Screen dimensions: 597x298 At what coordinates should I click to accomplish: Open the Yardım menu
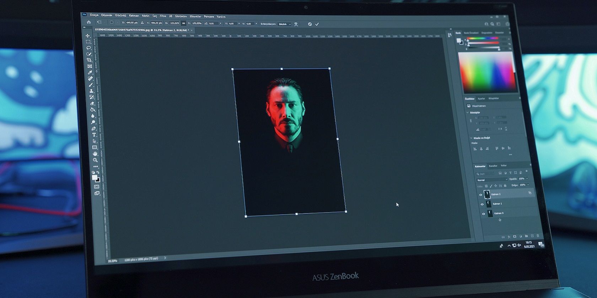pyautogui.click(x=221, y=17)
